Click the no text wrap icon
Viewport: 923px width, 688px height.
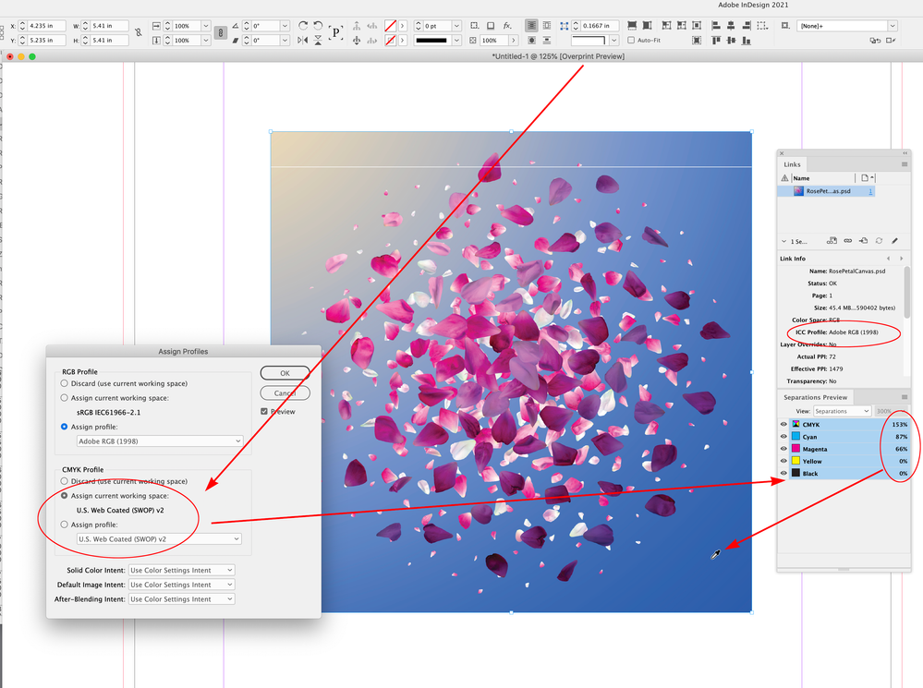(531, 25)
